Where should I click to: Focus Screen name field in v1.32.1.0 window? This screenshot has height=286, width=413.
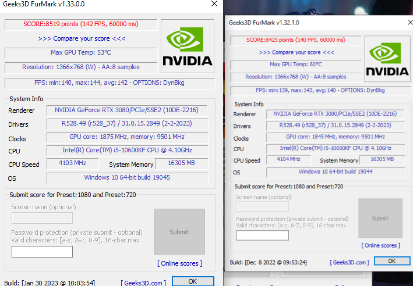263,206
